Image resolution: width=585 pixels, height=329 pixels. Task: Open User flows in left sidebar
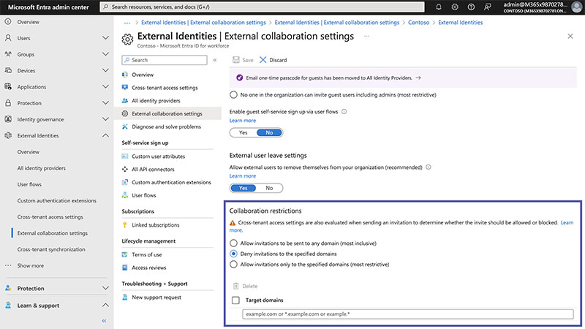pos(29,184)
